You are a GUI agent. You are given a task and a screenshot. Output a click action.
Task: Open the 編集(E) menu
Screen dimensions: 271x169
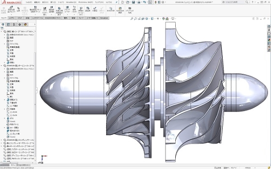click(37, 2)
